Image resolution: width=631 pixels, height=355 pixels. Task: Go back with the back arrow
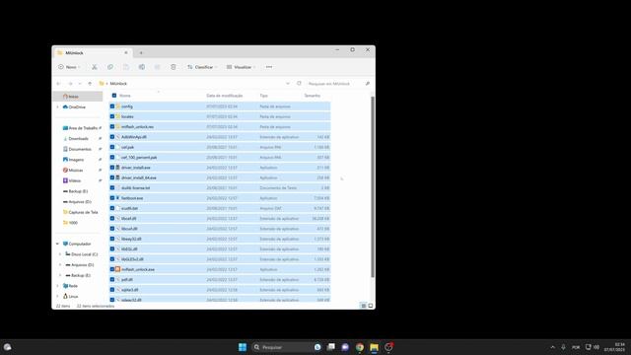click(x=59, y=83)
